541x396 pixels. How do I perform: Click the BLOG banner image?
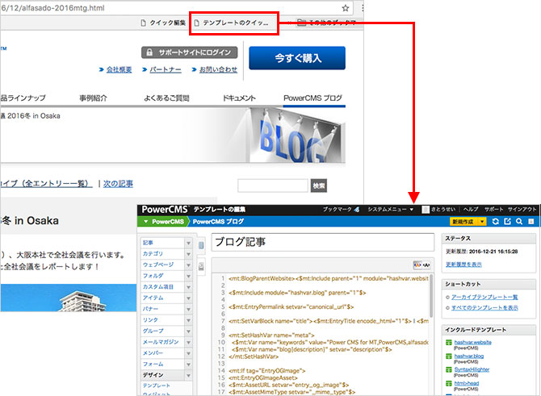click(x=296, y=135)
